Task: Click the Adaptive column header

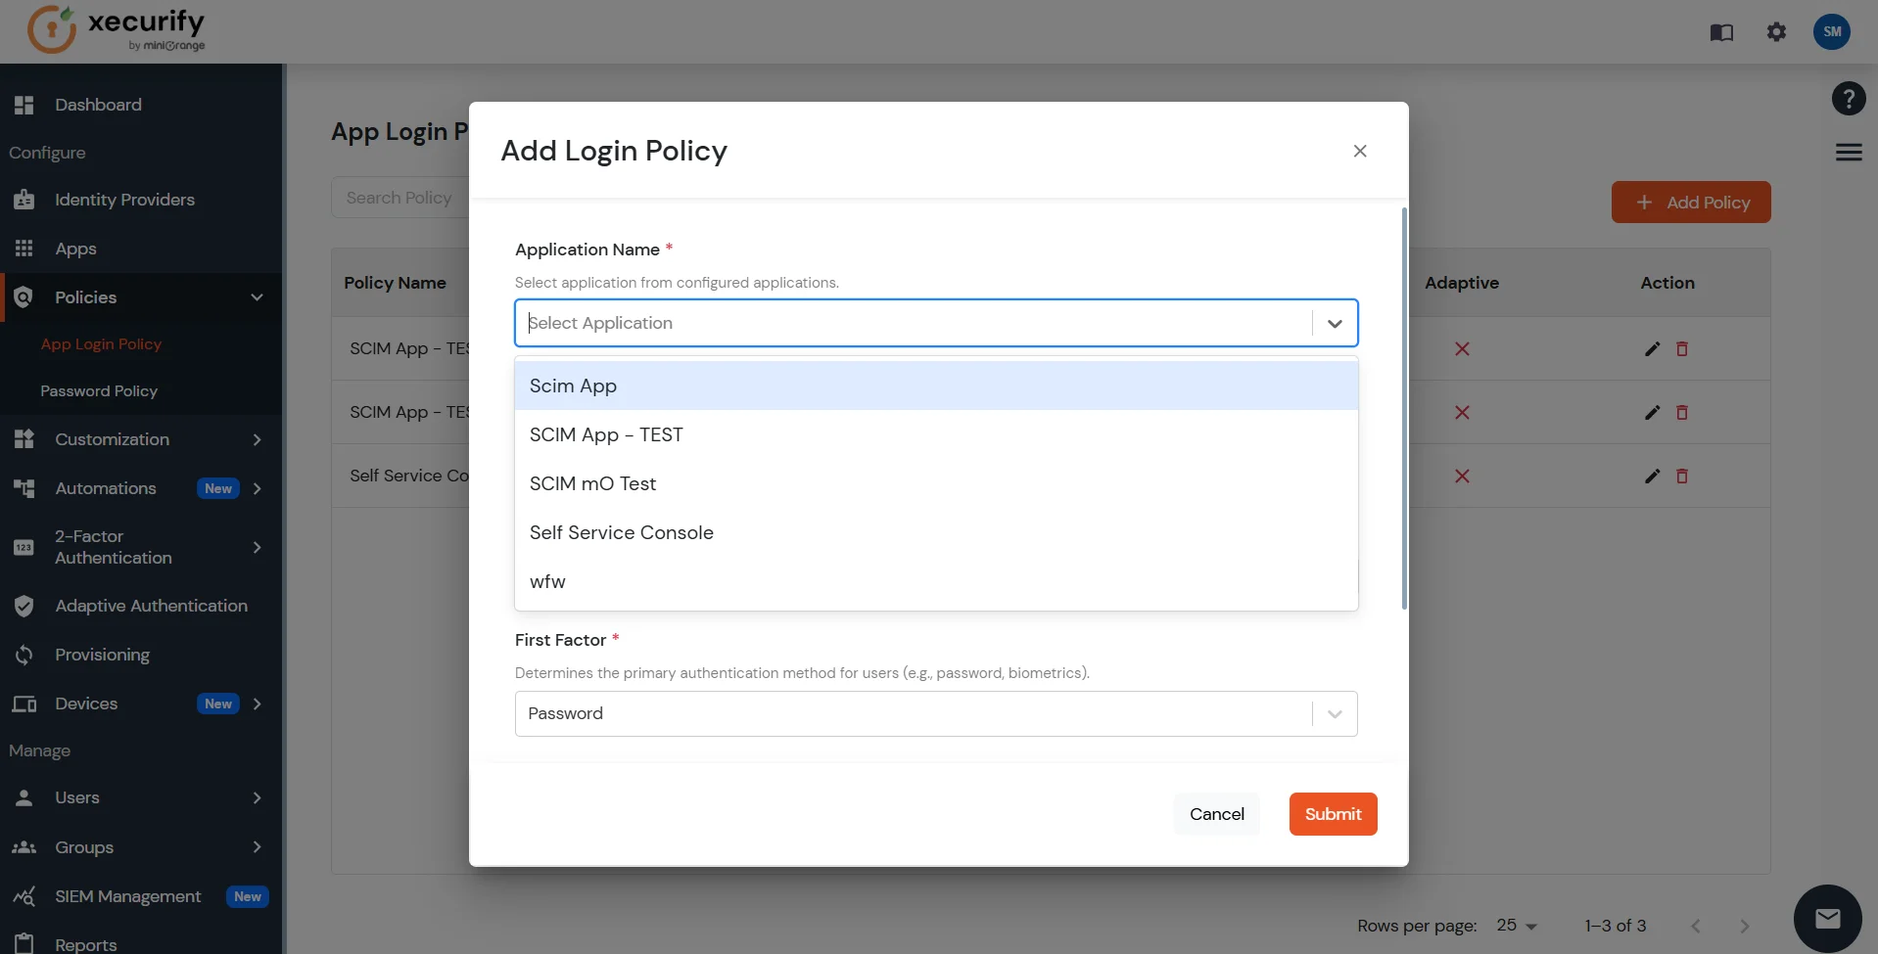Action: pyautogui.click(x=1462, y=283)
